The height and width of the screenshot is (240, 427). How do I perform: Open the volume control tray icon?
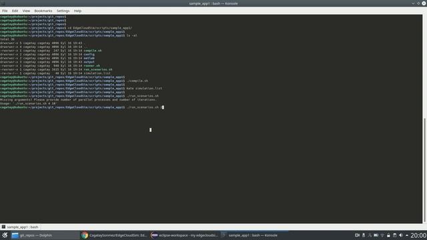coord(401,235)
